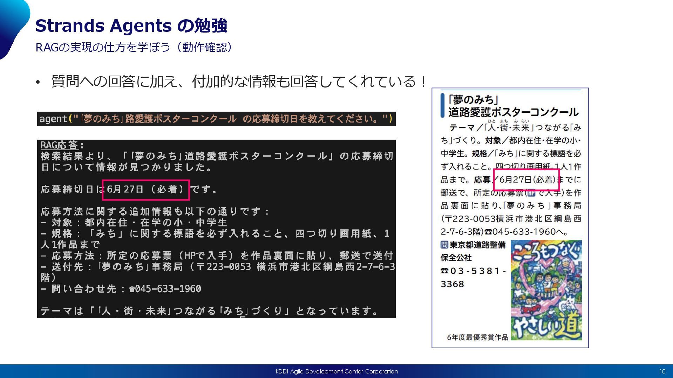Click the line '応募方法に関する追加情報も以下の通りです：'

point(155,211)
